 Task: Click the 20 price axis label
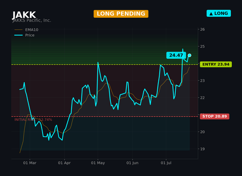[202, 132]
